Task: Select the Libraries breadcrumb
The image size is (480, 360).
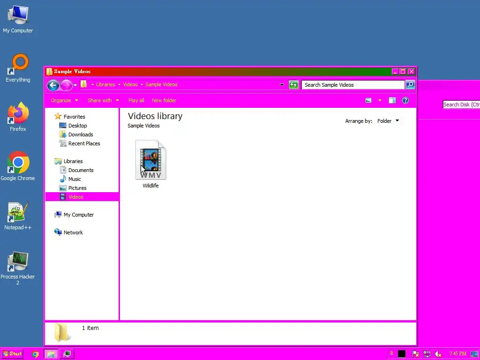Action: [x=105, y=84]
